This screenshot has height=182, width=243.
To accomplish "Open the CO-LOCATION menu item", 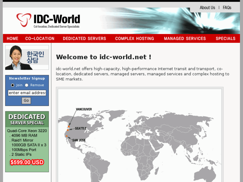I will click(40, 38).
